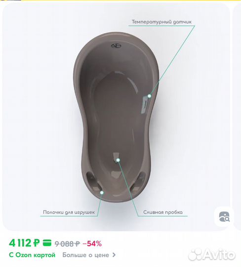Click the temperature sensor marker dot
241x267 pixels.
tap(149, 96)
